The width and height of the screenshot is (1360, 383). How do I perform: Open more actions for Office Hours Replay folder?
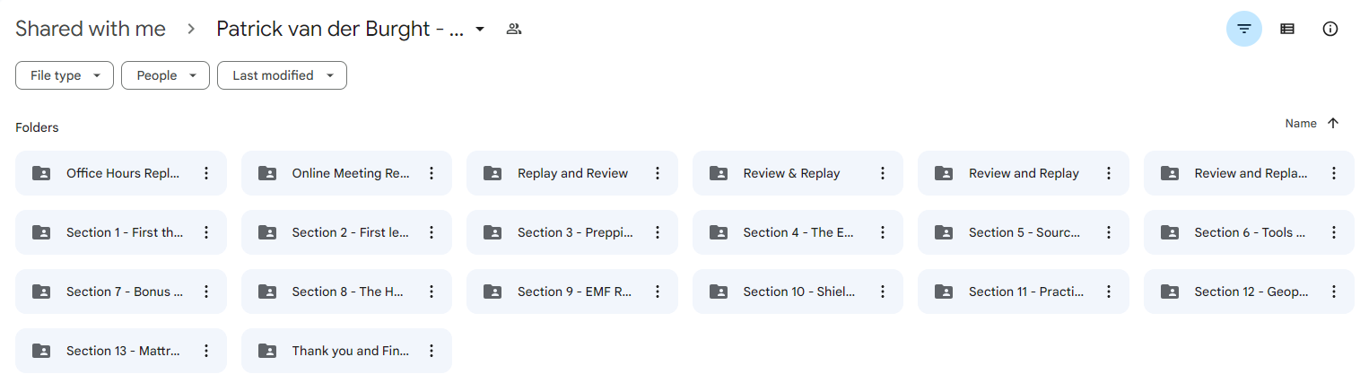click(206, 173)
